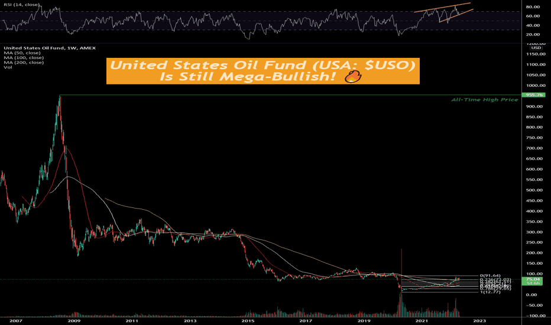This screenshot has height=325, width=551.
Task: Click the 0(91.64) Fibonacci level label
Action: tap(490, 276)
